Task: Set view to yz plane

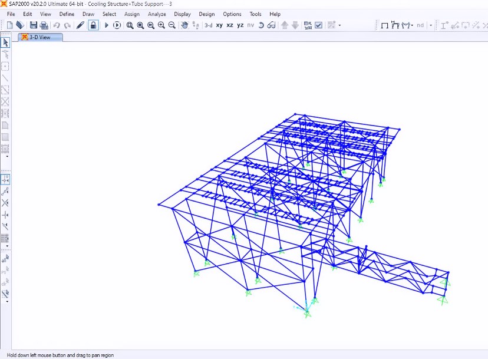Action: [x=240, y=25]
